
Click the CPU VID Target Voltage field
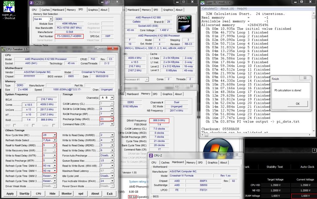coord(275,185)
